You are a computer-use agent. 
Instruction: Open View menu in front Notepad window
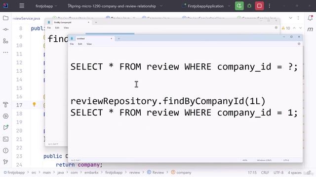[89, 44]
